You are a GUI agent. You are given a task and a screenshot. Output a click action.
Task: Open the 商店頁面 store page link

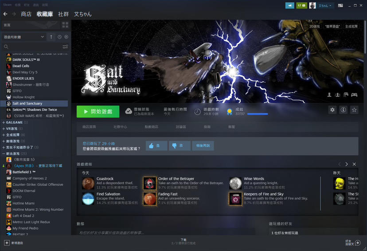tap(89, 127)
